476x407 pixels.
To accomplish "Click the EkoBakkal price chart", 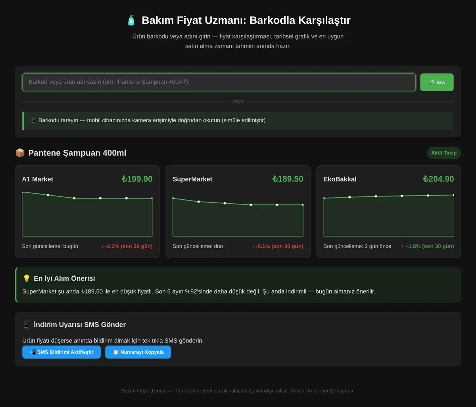I will coord(389,214).
